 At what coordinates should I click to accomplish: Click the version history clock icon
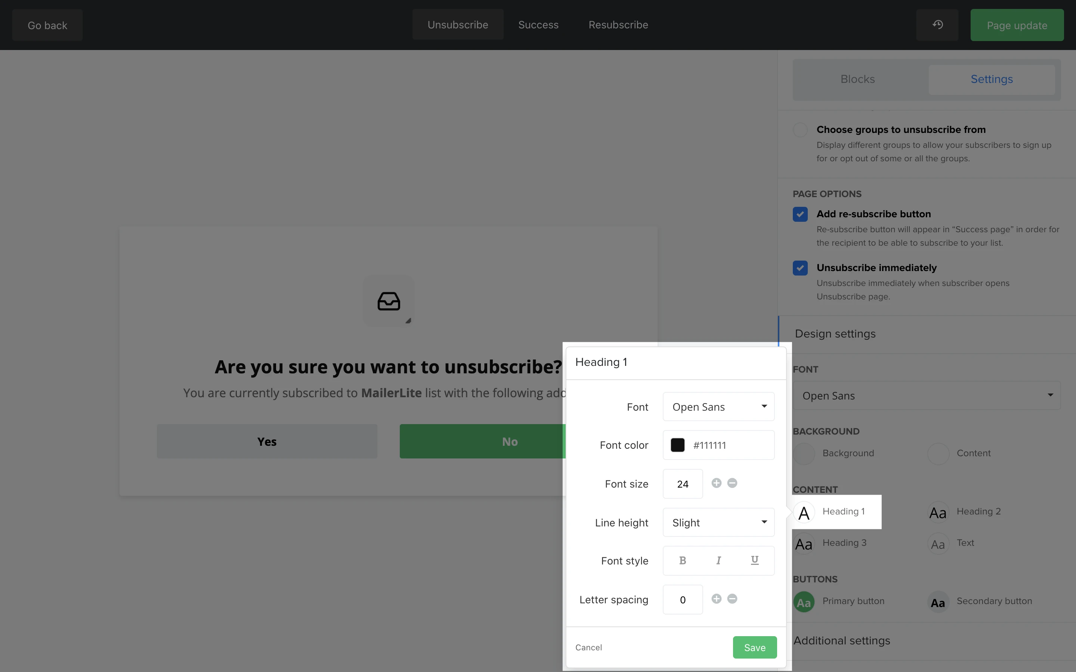(x=937, y=25)
